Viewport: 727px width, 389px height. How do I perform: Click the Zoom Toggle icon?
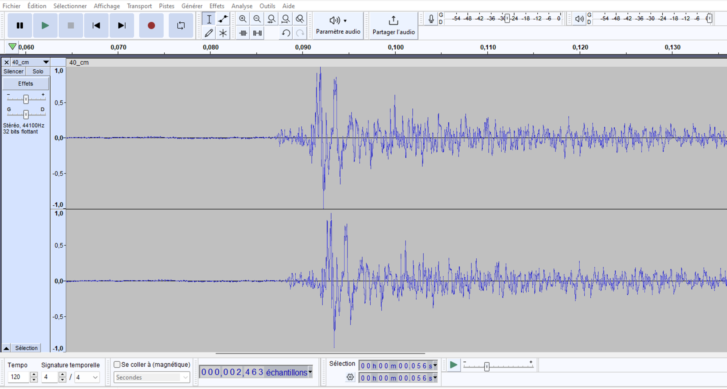click(x=300, y=19)
